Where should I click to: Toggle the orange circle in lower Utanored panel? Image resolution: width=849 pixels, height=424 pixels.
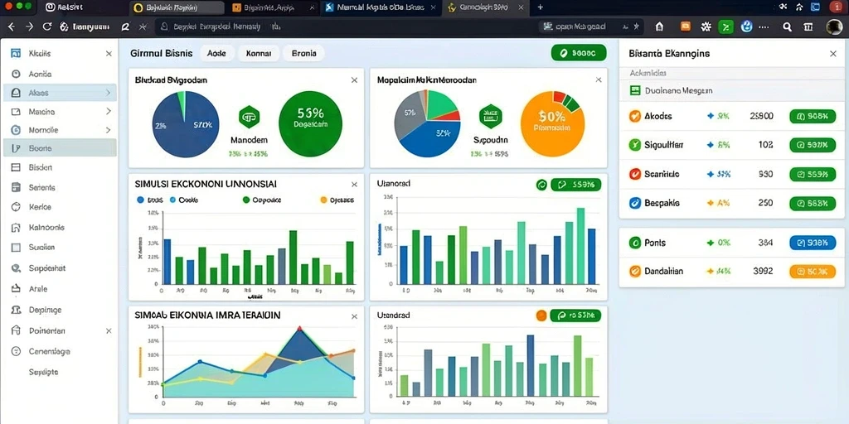(x=541, y=316)
